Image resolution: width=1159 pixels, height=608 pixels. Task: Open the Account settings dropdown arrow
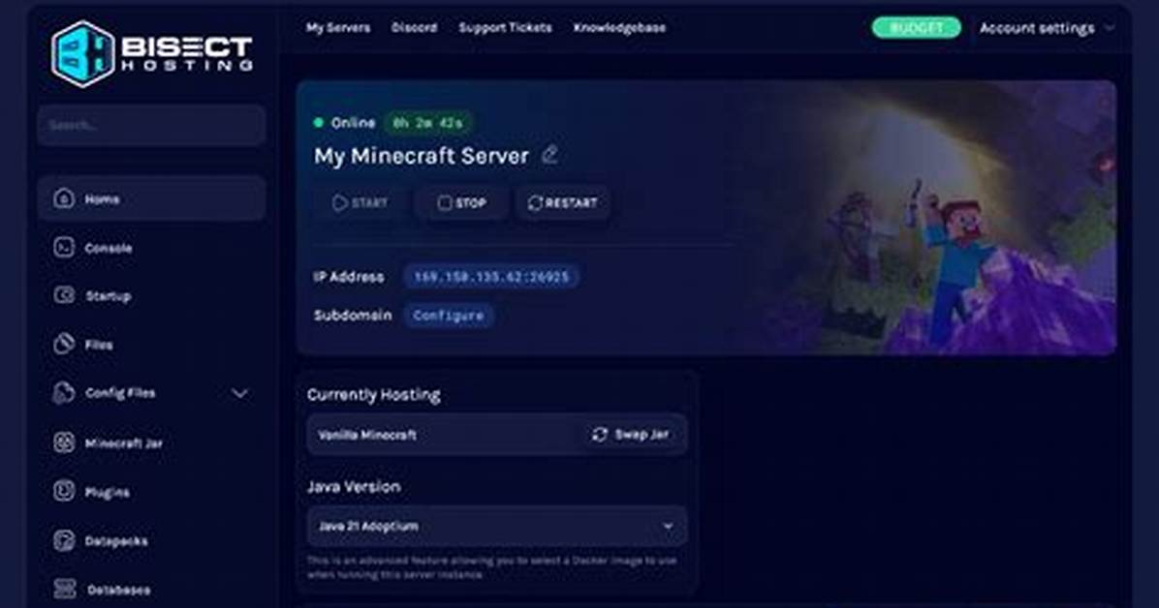pyautogui.click(x=1109, y=28)
